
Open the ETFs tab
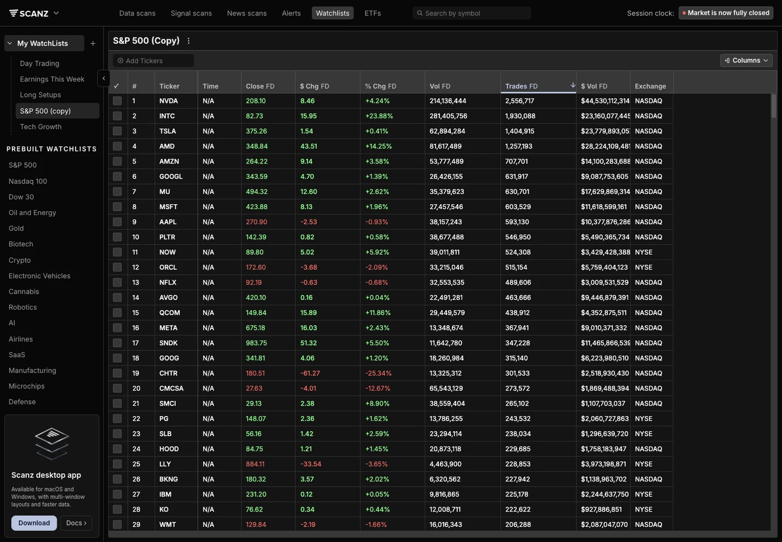coord(373,13)
